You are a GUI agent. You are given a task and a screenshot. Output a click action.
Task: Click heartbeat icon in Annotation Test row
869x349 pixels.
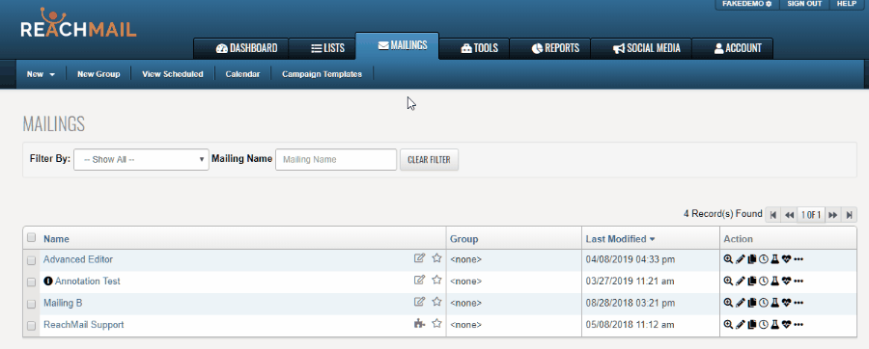pos(786,281)
